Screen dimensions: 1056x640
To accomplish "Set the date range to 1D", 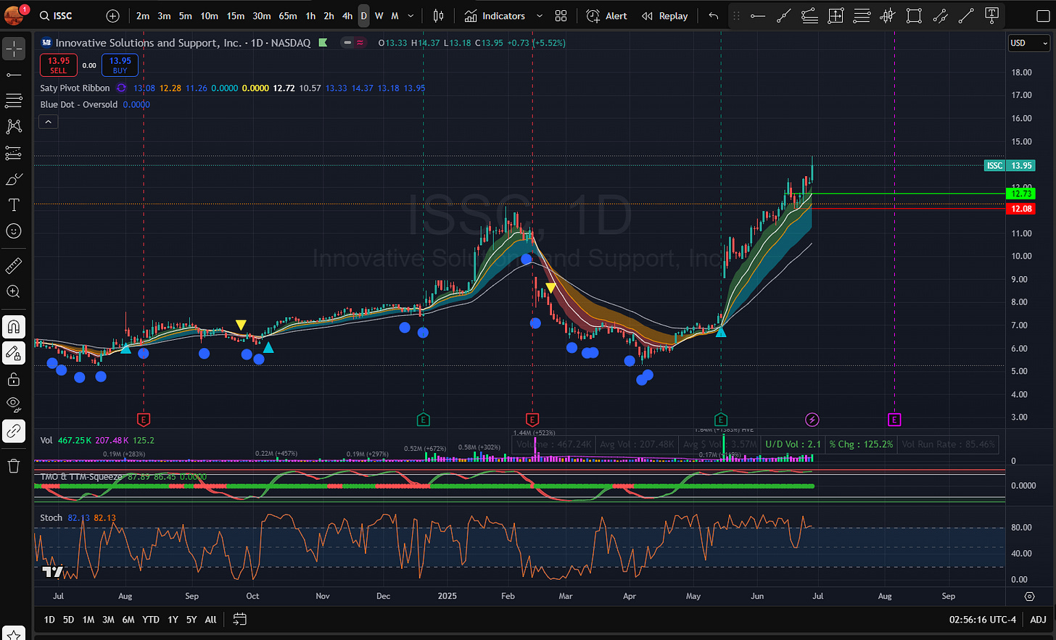I will pos(49,620).
